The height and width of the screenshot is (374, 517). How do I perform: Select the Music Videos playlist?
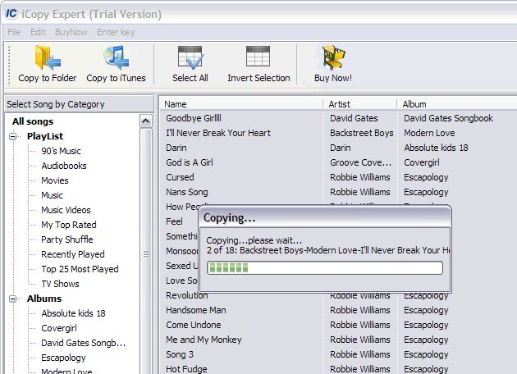(66, 210)
